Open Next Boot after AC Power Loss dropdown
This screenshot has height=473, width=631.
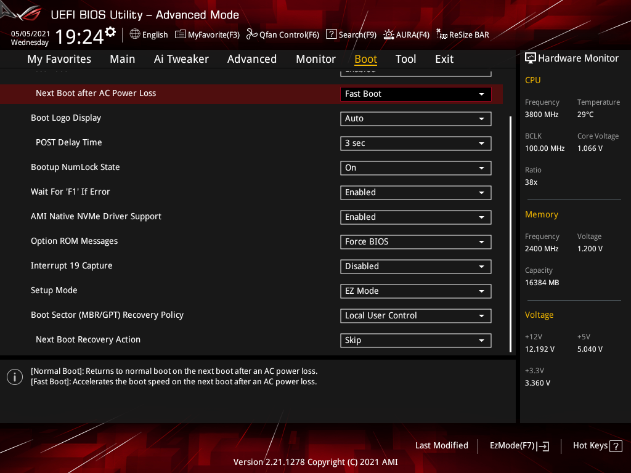point(416,94)
